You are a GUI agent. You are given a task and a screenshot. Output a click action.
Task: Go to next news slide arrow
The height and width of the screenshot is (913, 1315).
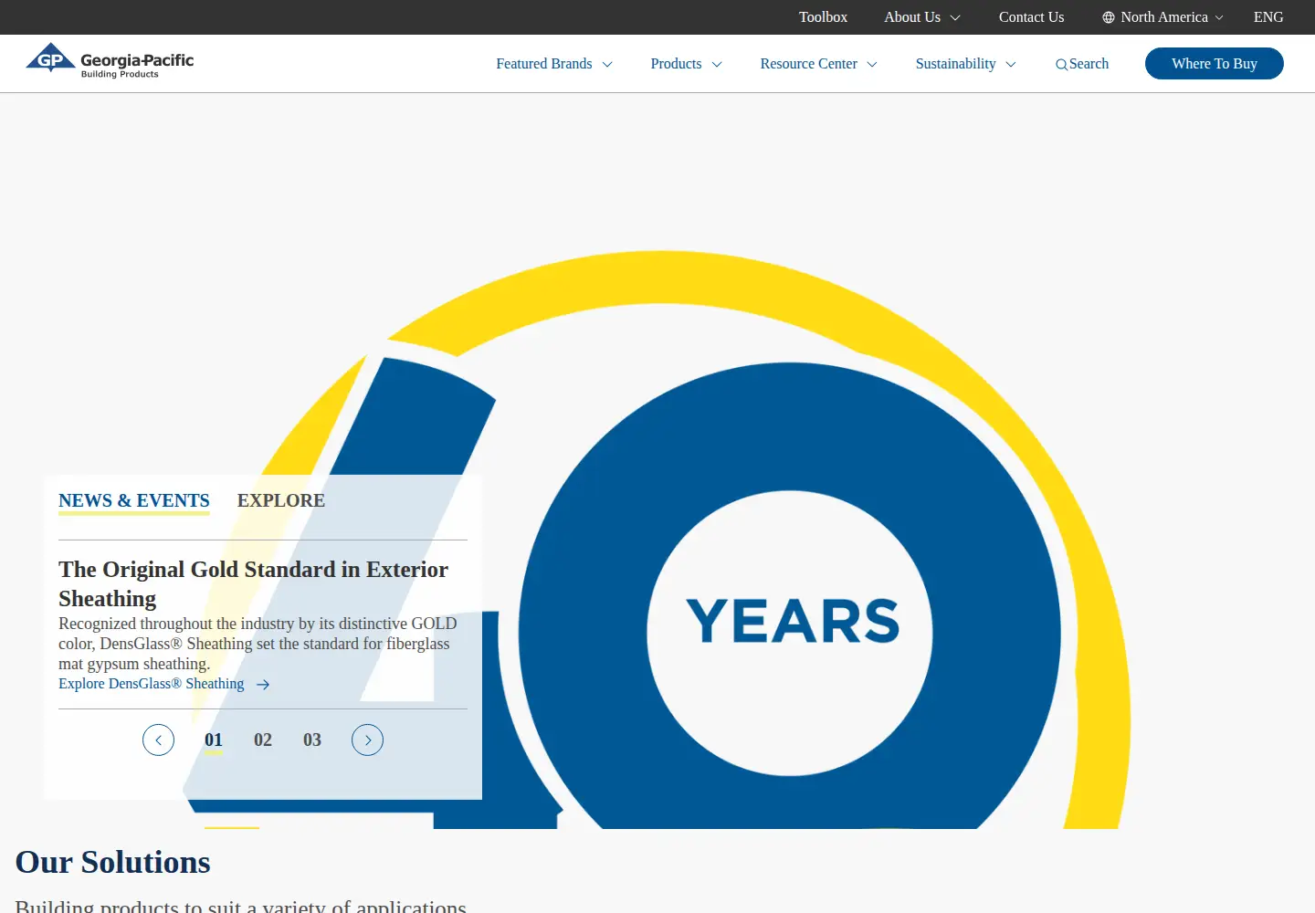(367, 740)
